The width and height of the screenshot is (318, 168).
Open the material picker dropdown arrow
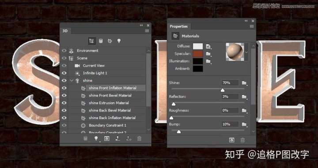pos(246,52)
